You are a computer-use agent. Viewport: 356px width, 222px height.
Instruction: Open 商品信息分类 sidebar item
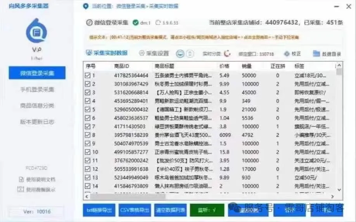(x=37, y=106)
